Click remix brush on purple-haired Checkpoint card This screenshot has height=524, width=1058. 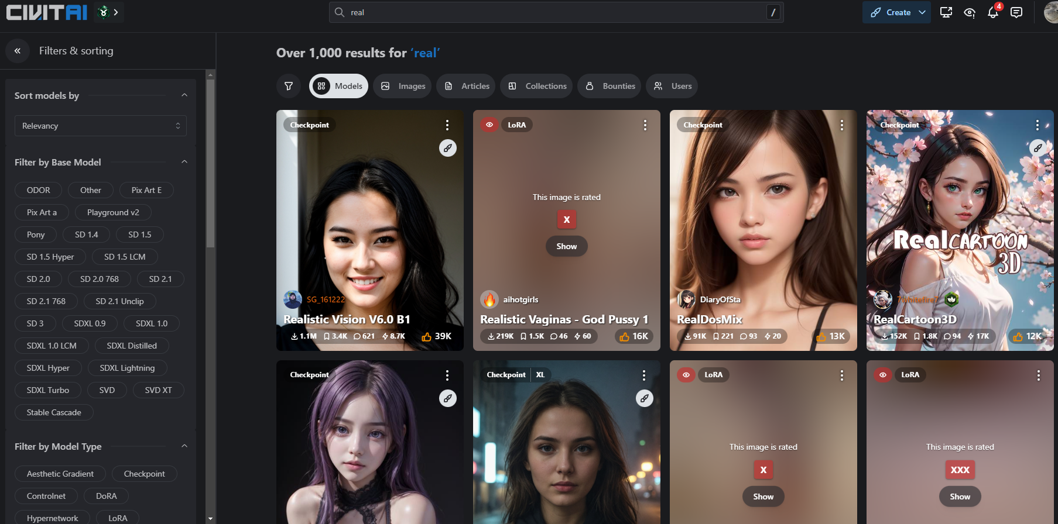[x=448, y=398]
